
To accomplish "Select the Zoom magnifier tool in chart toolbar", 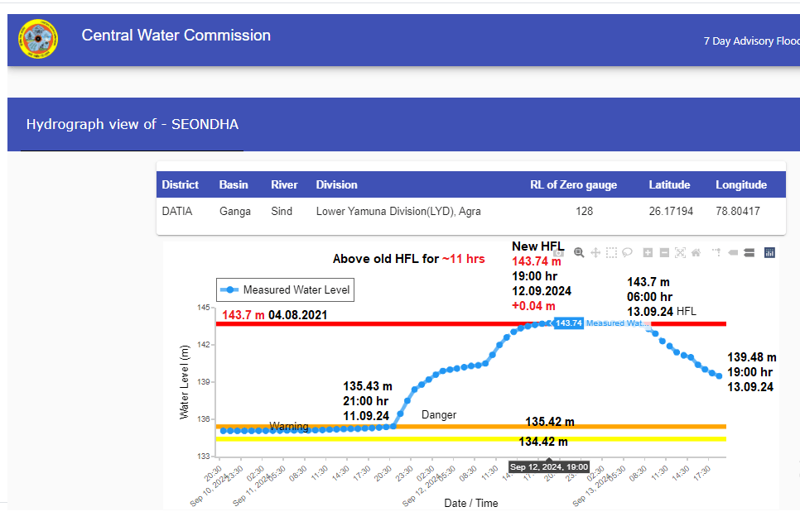I will pos(579,252).
